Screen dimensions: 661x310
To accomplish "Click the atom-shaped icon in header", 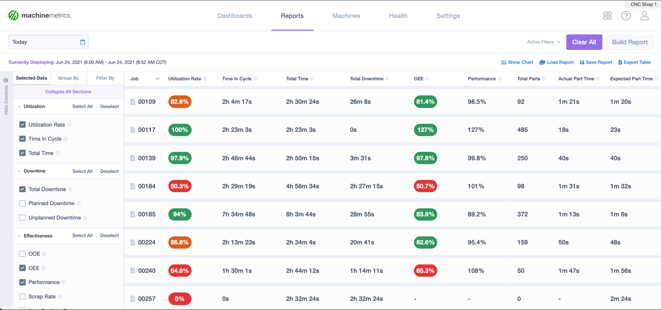I will pyautogui.click(x=607, y=16).
